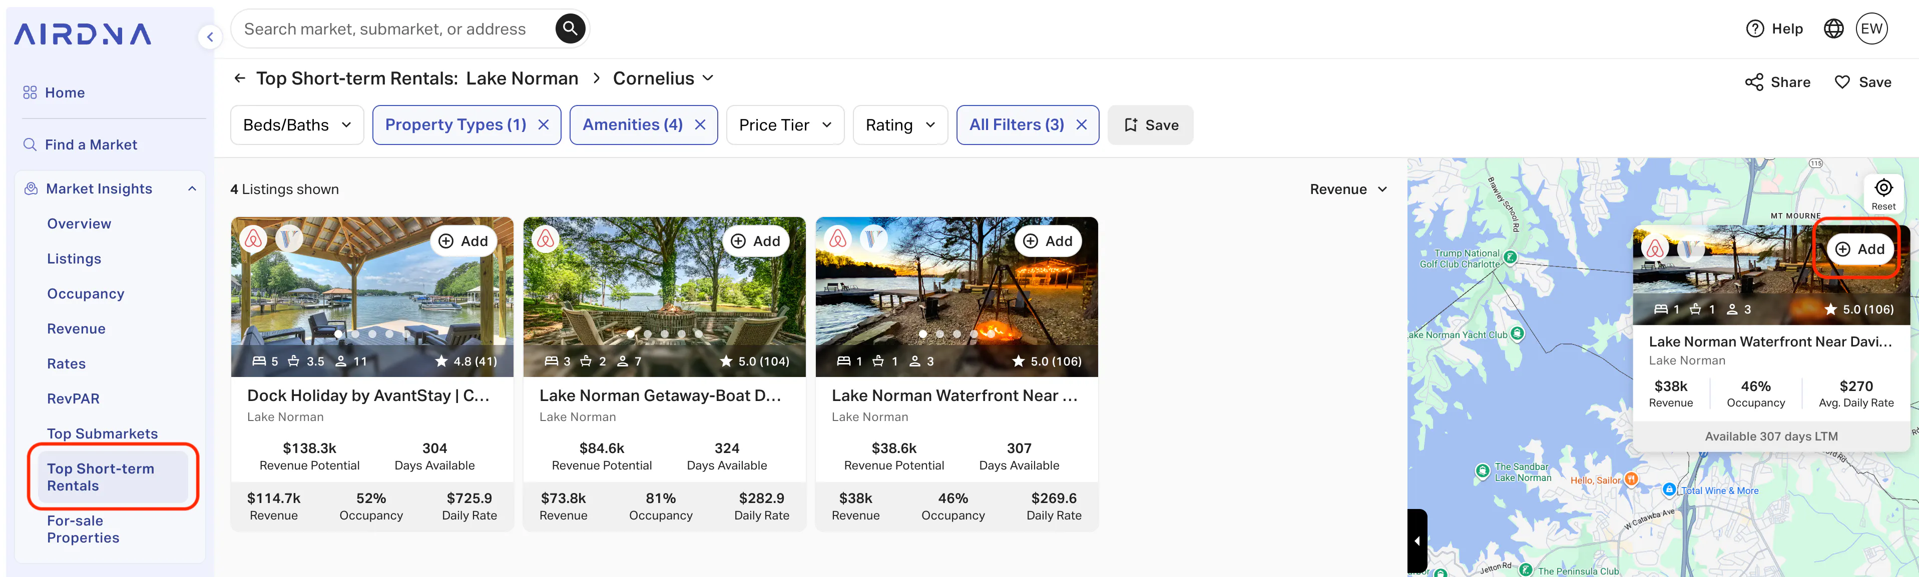Click the Share button
The width and height of the screenshot is (1919, 577).
point(1777,82)
